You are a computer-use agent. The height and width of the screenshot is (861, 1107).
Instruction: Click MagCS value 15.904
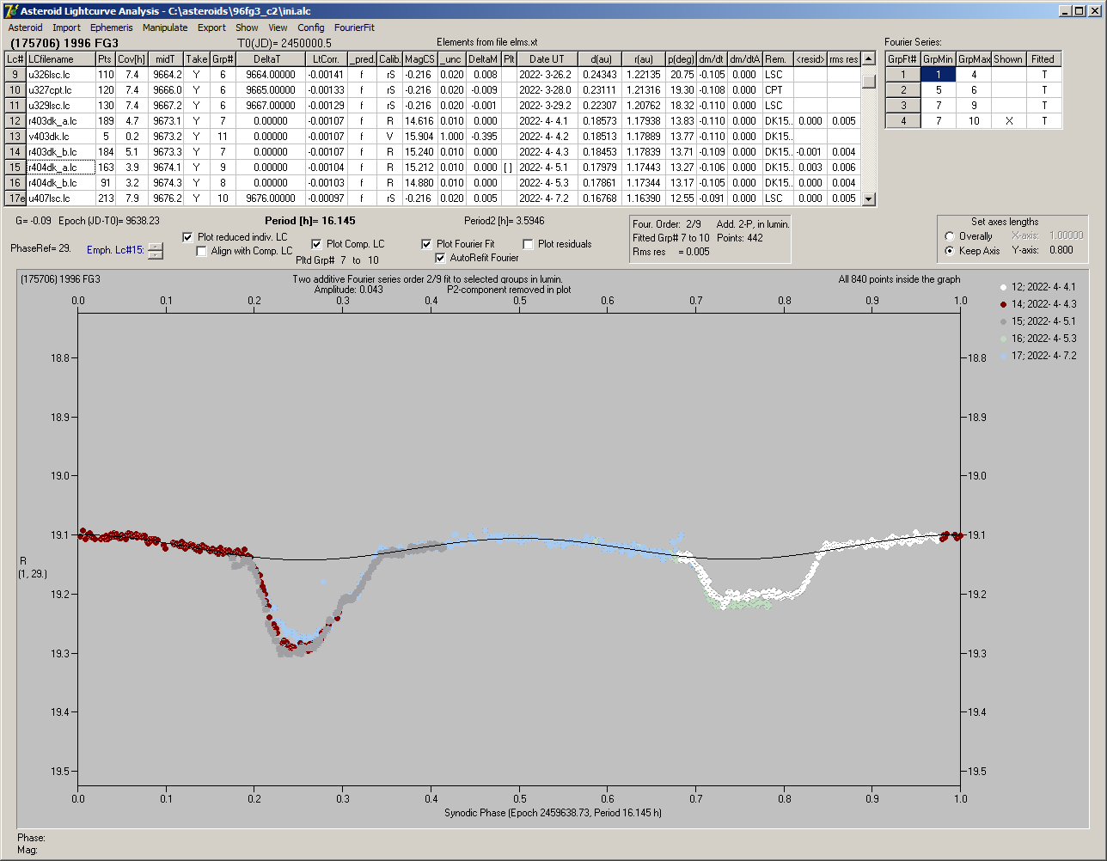click(419, 137)
